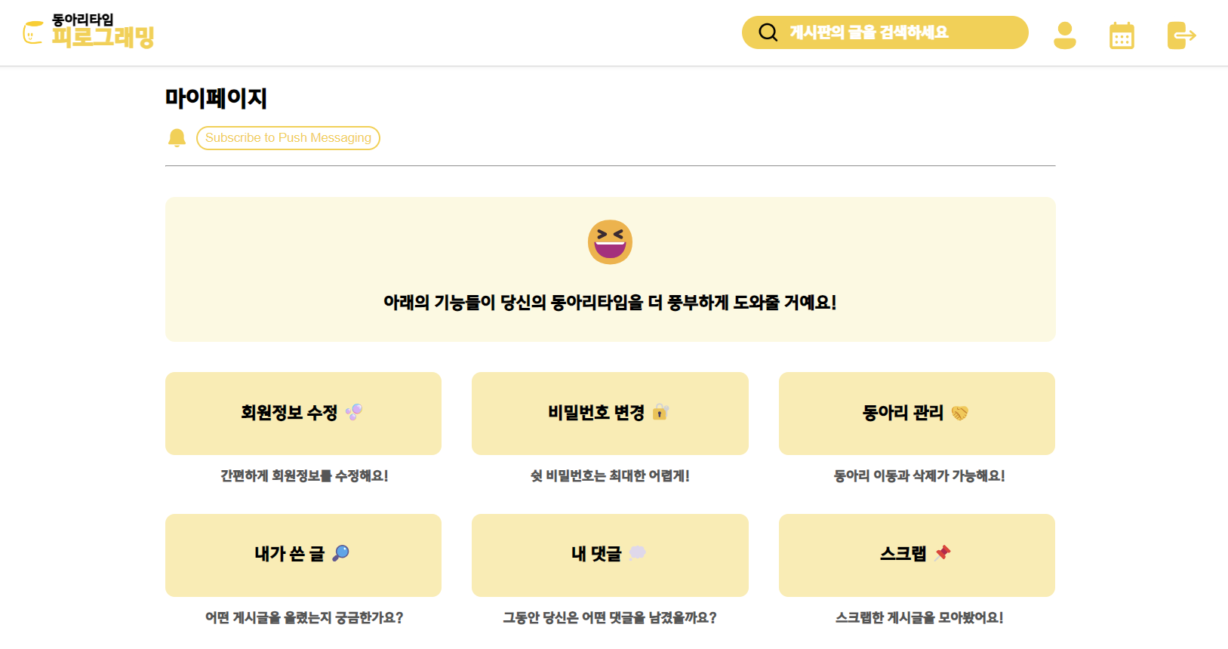Click the lock emoji beside 비밀번호 변경
Screen dimensions: 1228x649
coord(660,412)
